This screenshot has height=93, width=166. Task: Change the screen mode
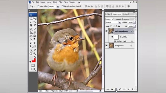coord(33,69)
